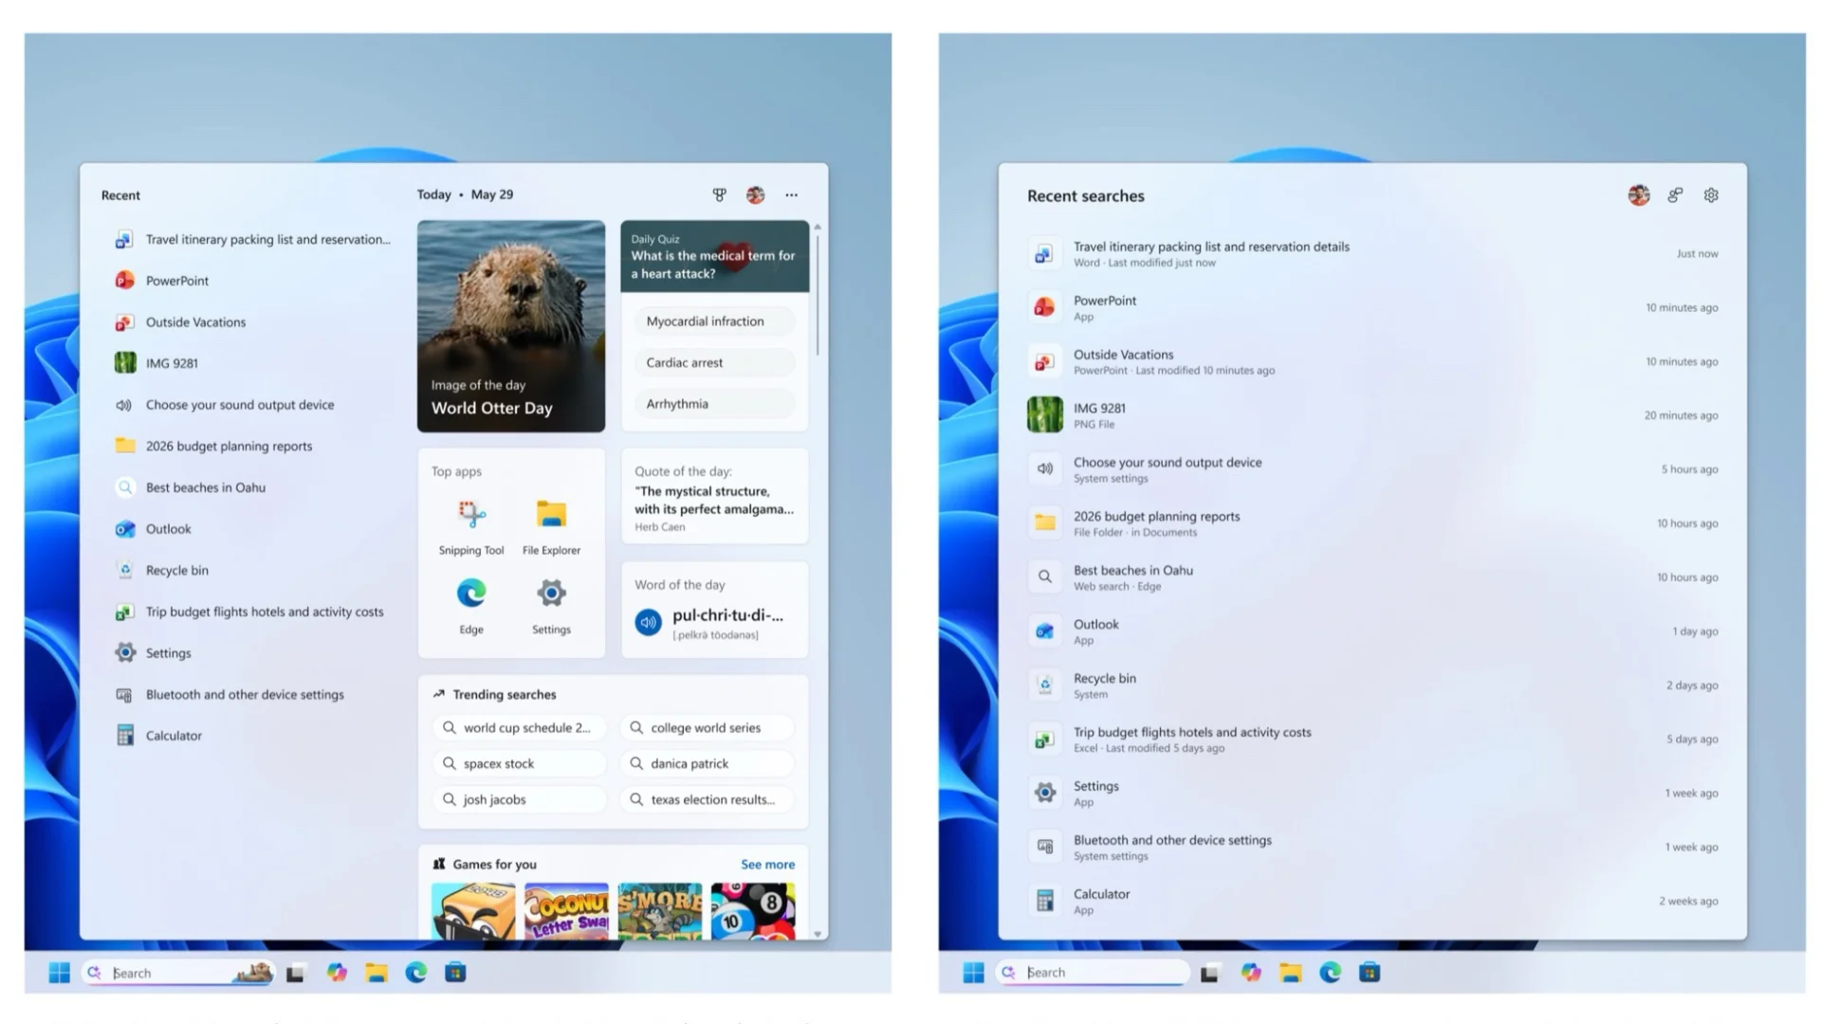Search trending 'texas election results'
This screenshot has height=1024, width=1821.
click(707, 800)
